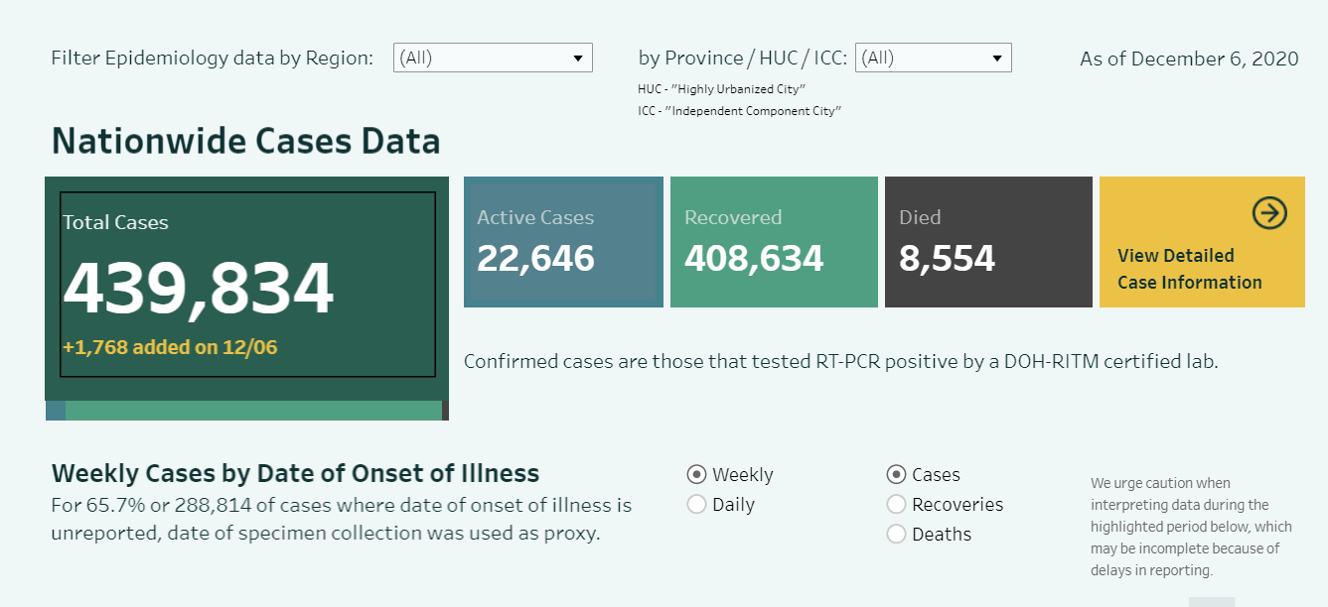Click the Region dropdown arrow
1328x607 pixels.
[x=578, y=59]
